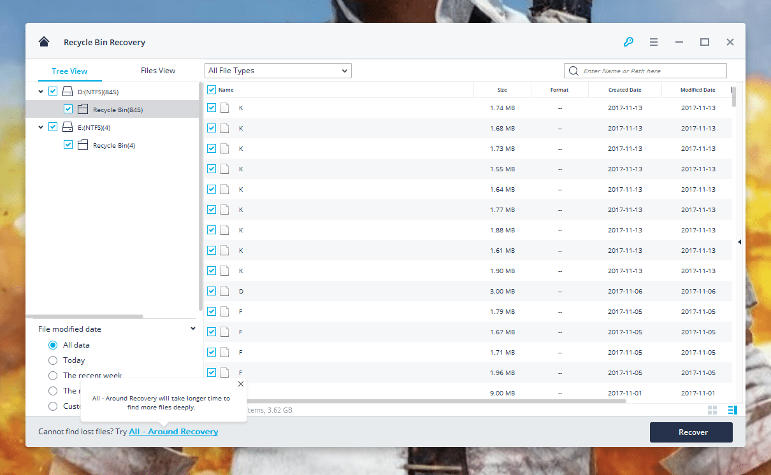This screenshot has height=475, width=771.
Task: Open the All File Types dropdown
Action: pos(278,71)
